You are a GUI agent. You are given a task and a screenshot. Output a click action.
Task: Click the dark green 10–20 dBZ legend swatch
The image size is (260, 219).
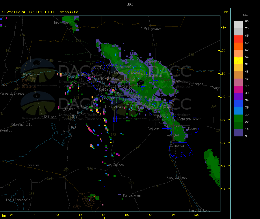tap(238, 125)
